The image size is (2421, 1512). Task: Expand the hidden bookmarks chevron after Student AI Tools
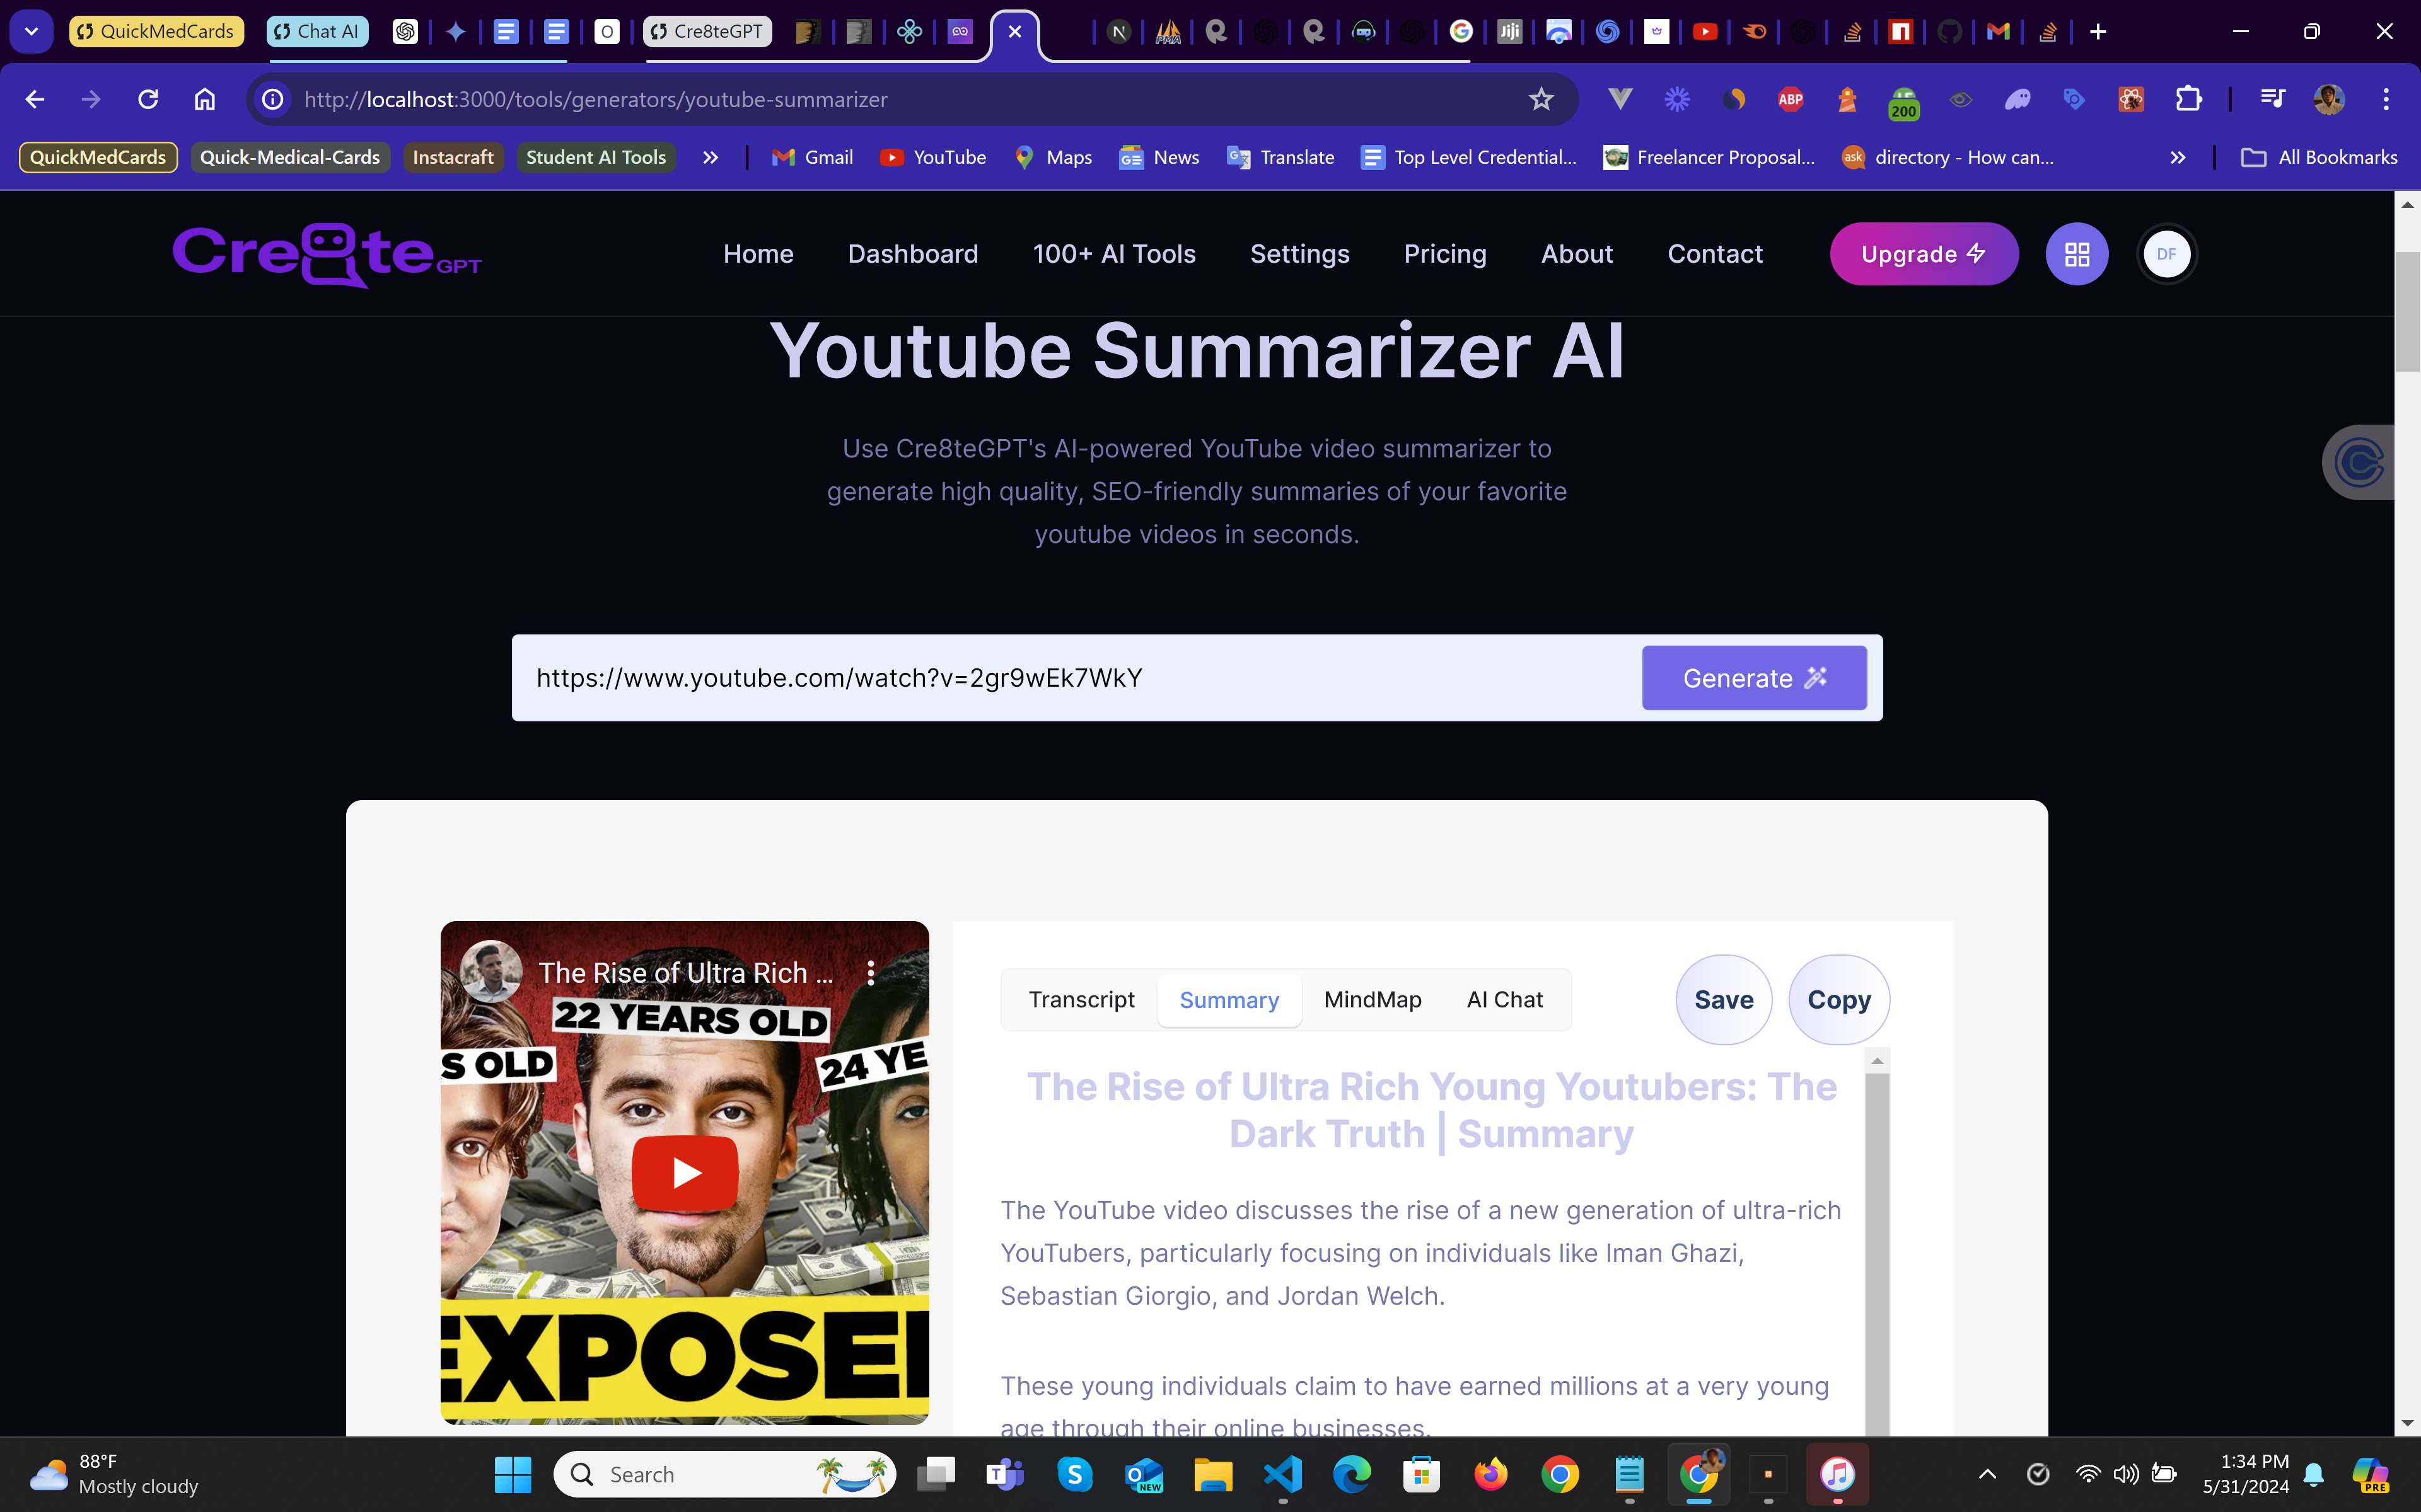pos(711,157)
